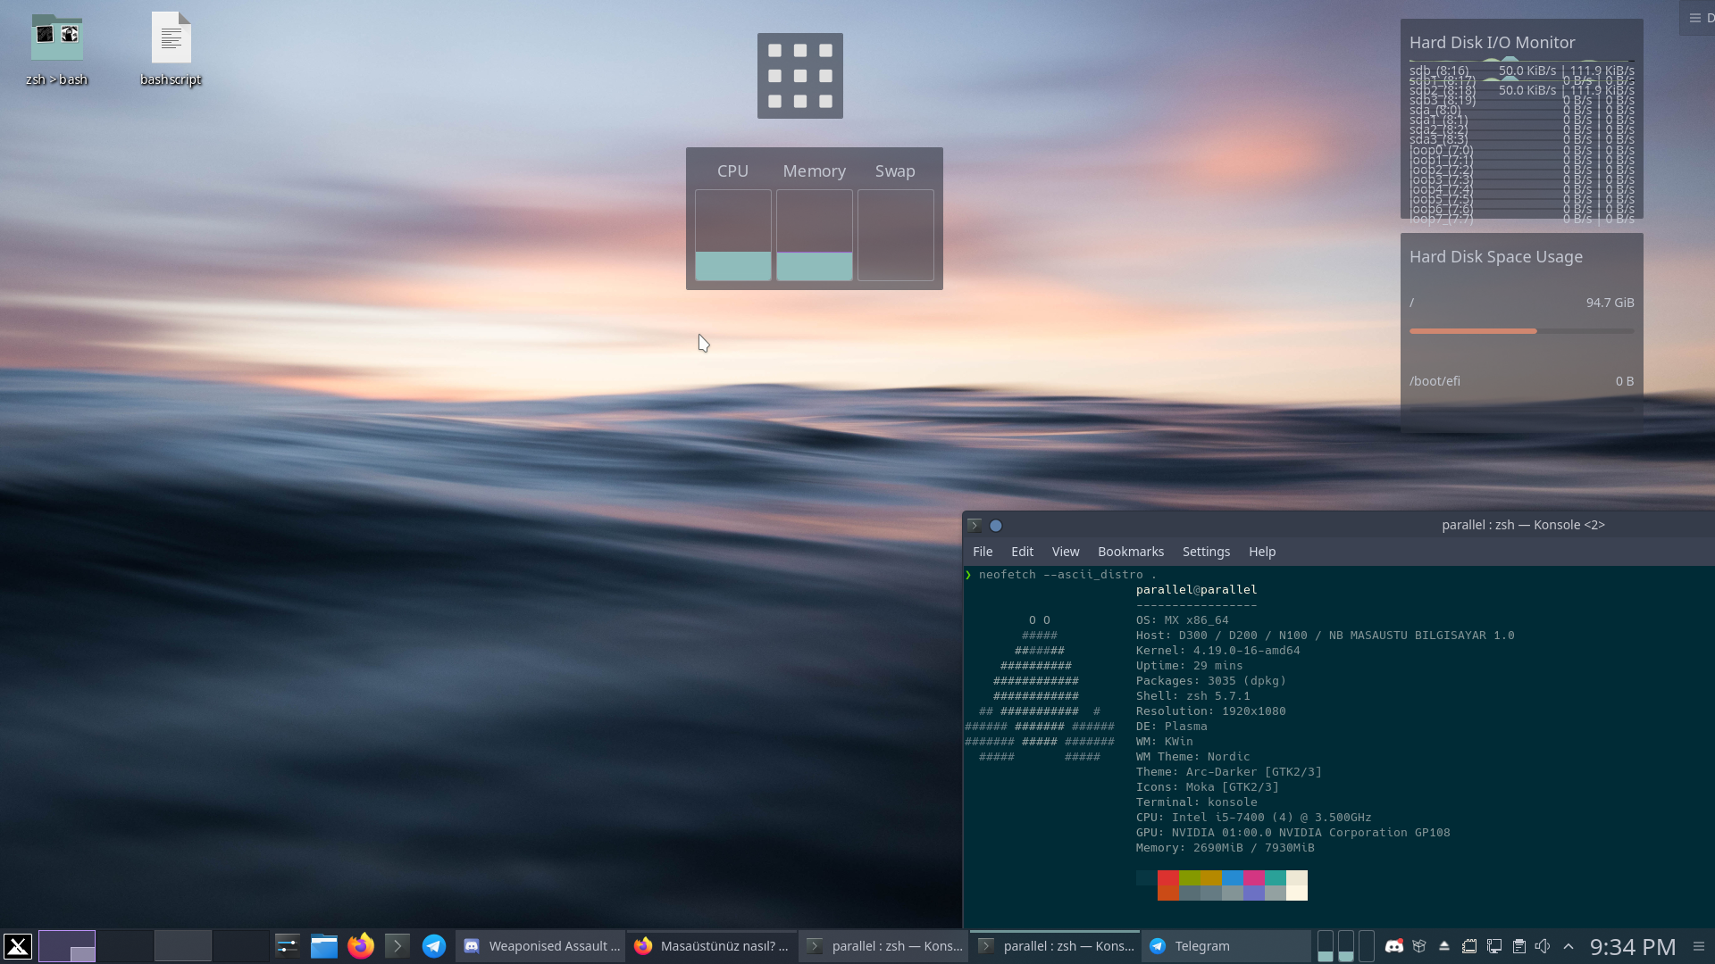Open the application dashboard grid widget

coord(800,76)
